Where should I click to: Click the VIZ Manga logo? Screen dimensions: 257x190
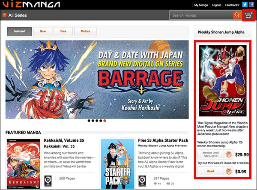(x=30, y=5)
